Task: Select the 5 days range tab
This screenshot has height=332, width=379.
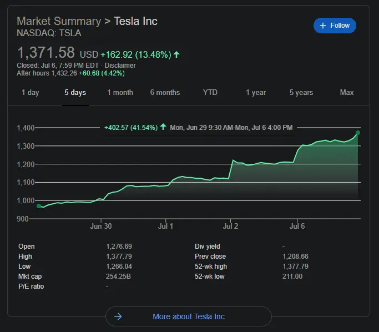Action: (x=75, y=93)
